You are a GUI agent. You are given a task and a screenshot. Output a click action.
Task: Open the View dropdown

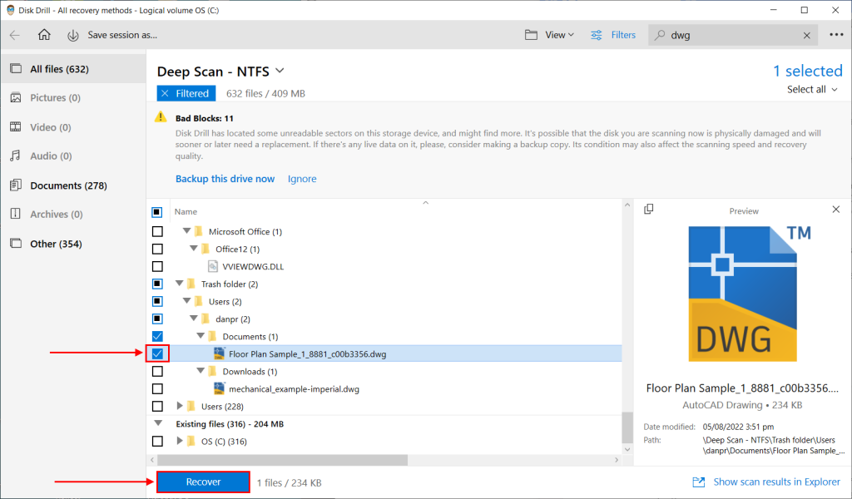point(550,35)
